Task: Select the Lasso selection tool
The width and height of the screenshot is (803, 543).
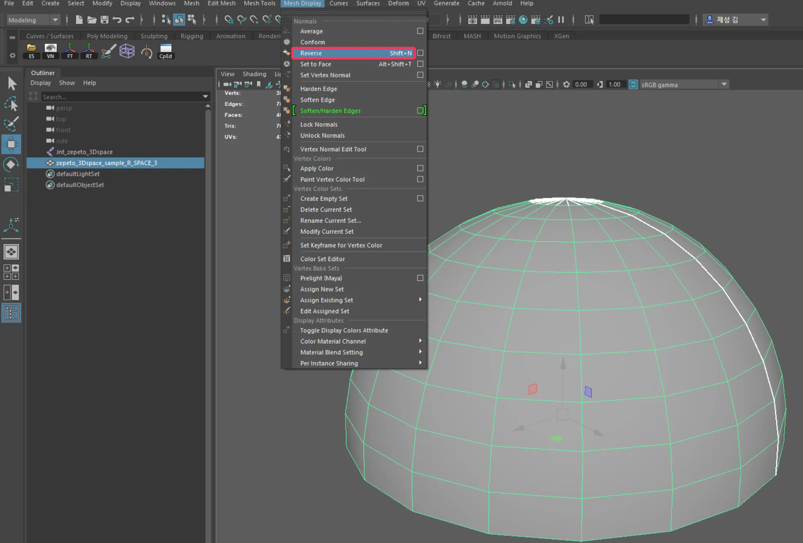Action: [11, 104]
